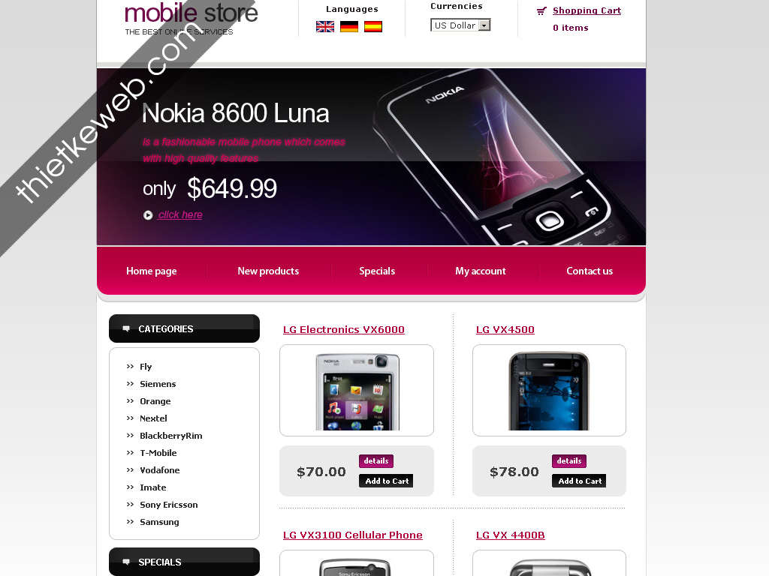Click the LG VX4500 product thumbnail
This screenshot has width=769, height=576.
pyautogui.click(x=549, y=390)
